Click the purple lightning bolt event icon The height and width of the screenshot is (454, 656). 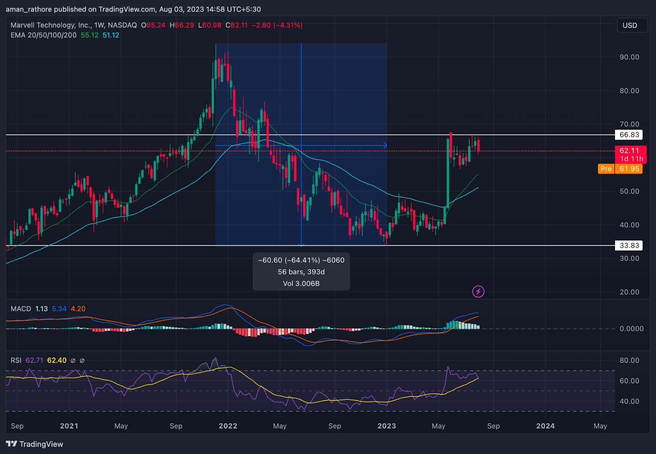[478, 291]
